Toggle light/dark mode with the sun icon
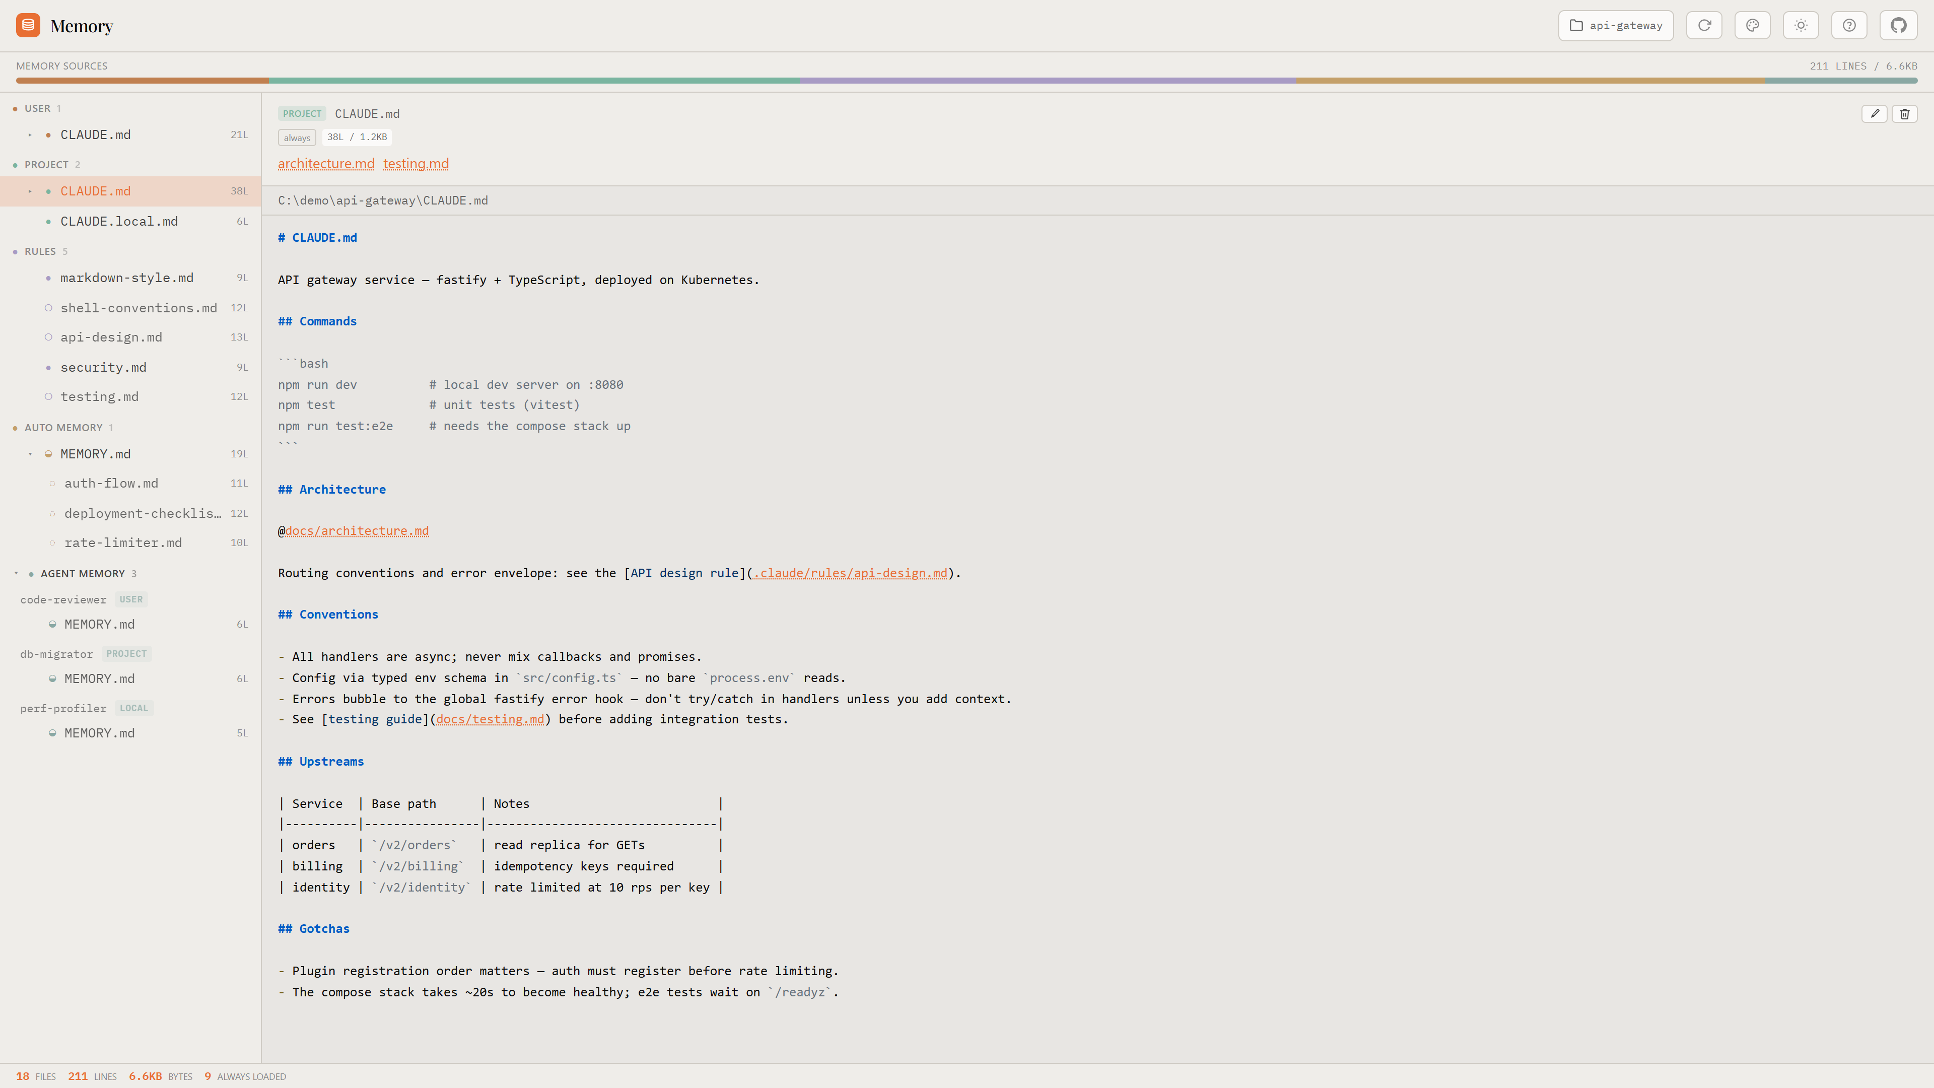Viewport: 1934px width, 1088px height. click(1801, 26)
